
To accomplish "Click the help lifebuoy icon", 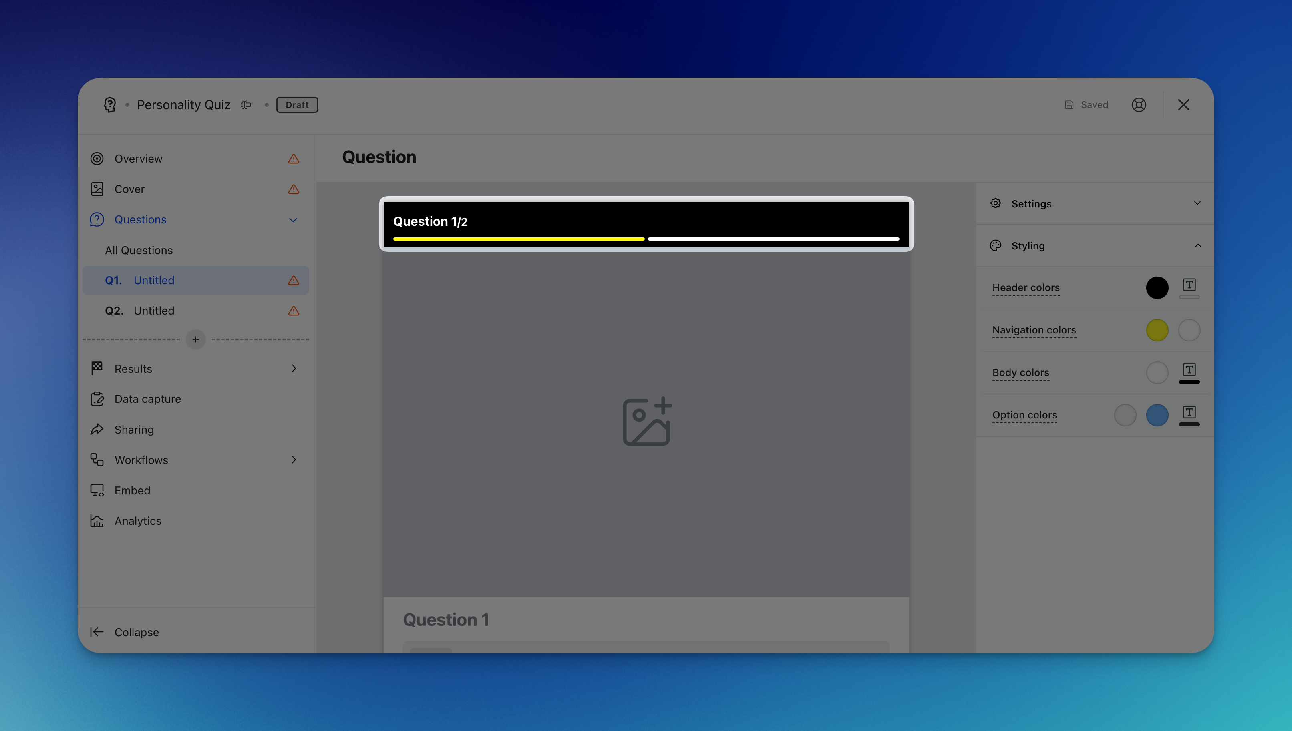I will point(1138,105).
